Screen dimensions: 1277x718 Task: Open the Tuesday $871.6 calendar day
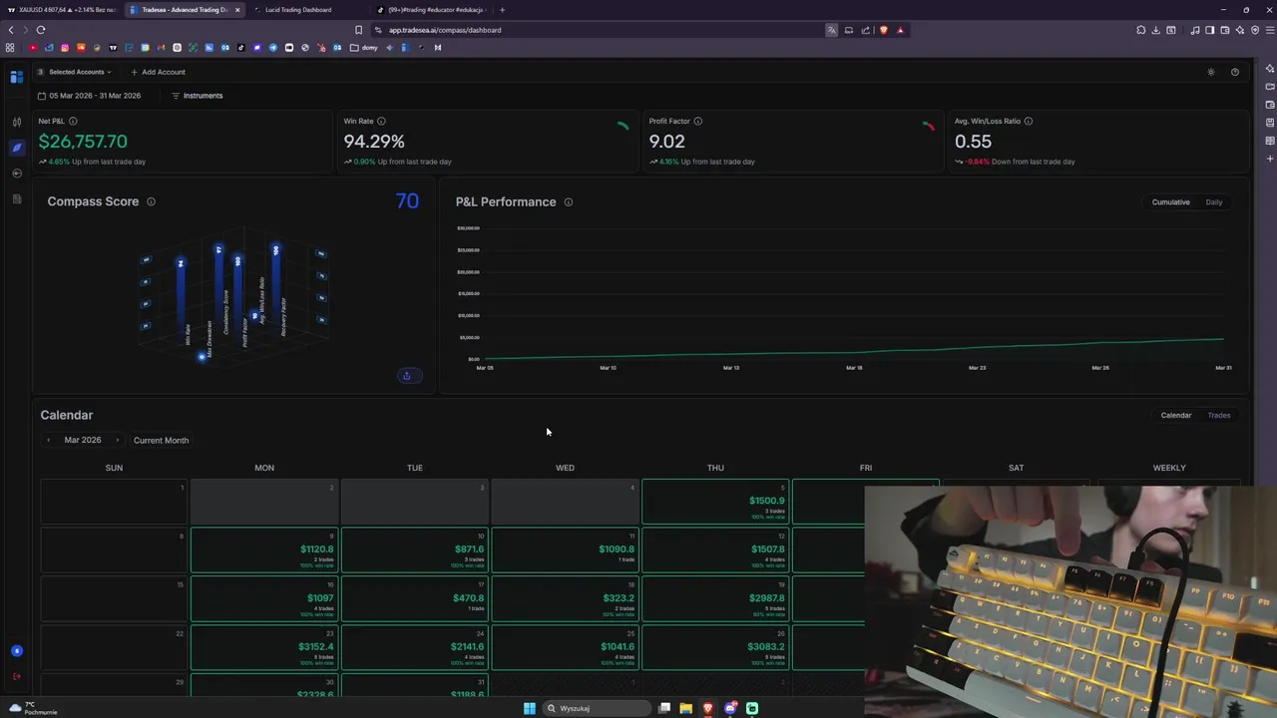tap(415, 550)
